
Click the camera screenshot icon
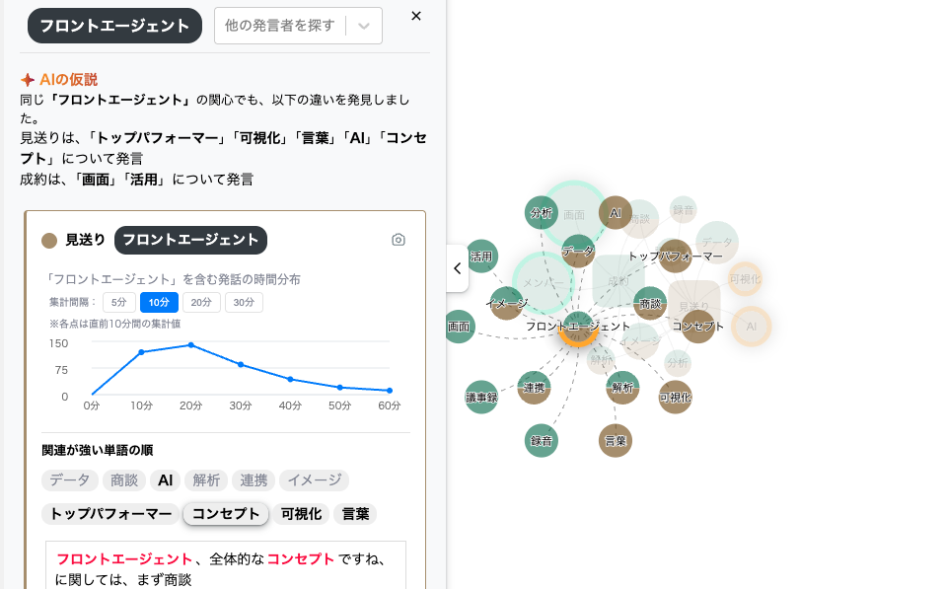399,240
